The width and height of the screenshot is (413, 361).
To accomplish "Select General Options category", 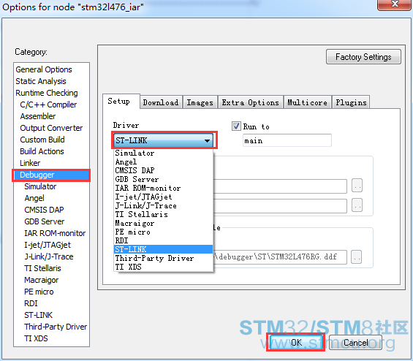I will pyautogui.click(x=44, y=69).
